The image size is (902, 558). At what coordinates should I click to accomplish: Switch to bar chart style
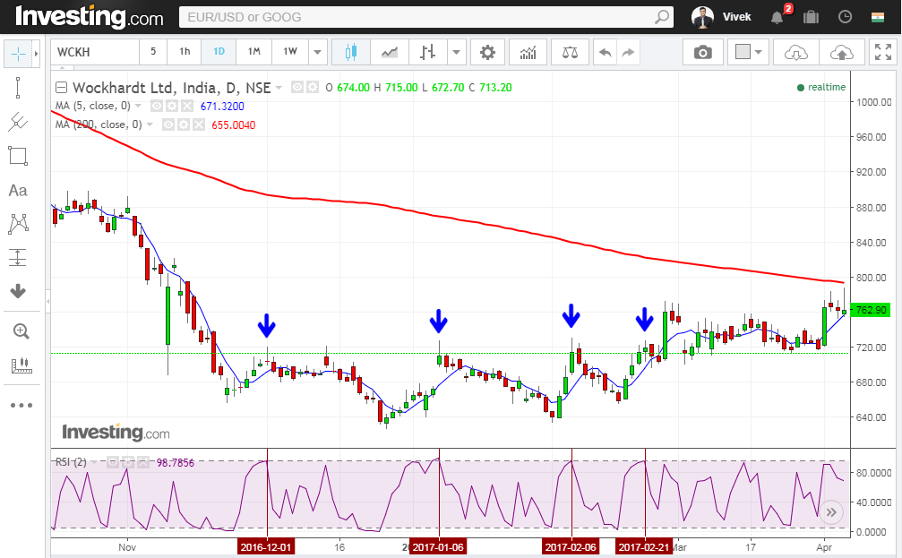tap(427, 53)
